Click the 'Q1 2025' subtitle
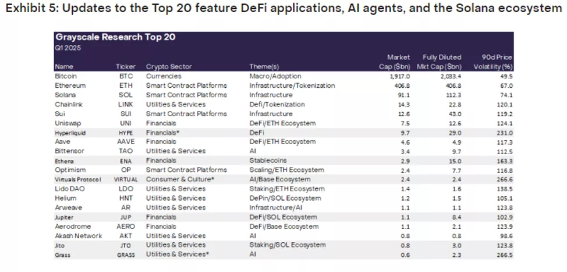567x272 pixels. (x=68, y=48)
